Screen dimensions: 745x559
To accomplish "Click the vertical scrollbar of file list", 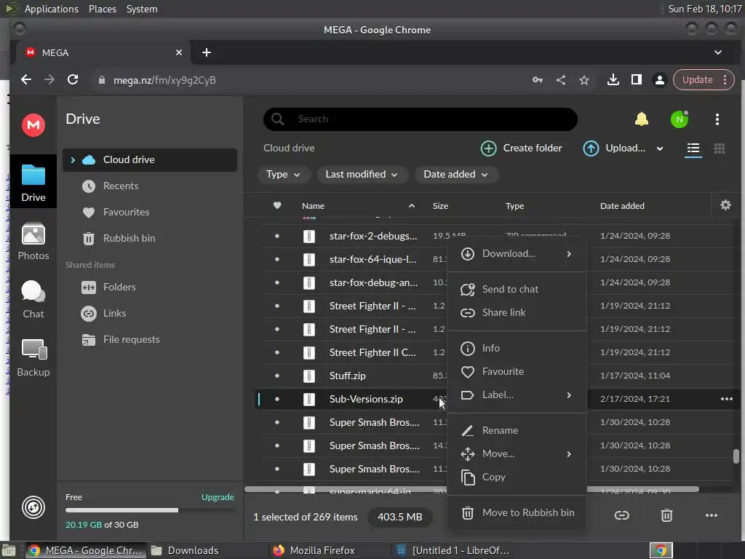I will 736,456.
